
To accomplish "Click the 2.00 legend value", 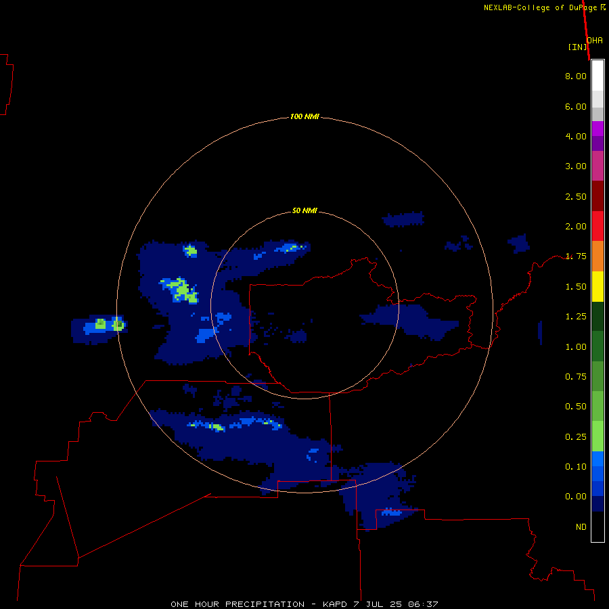I will 576,227.
